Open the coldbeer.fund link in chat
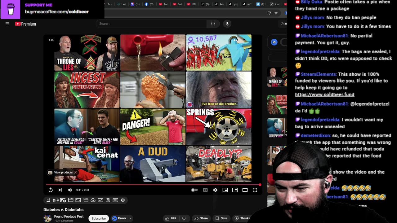Screen dimensions: 397x223 pyautogui.click(x=324, y=94)
